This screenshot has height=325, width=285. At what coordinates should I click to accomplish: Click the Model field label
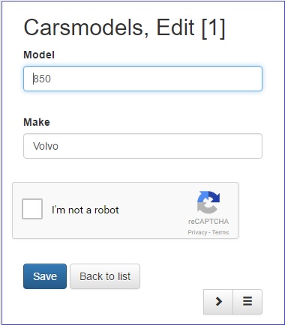tap(39, 55)
